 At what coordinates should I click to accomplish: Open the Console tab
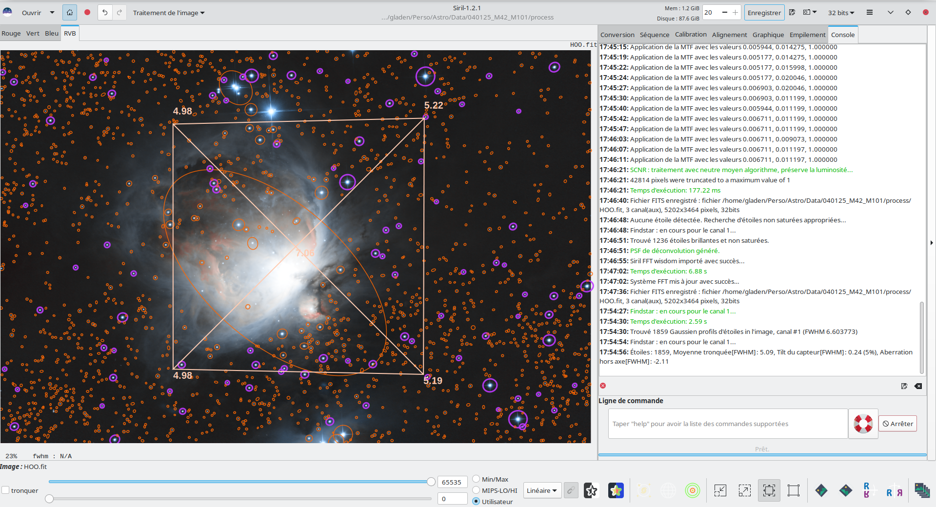843,35
